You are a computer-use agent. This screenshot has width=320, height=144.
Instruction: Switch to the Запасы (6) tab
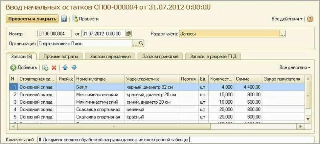pyautogui.click(x=22, y=57)
